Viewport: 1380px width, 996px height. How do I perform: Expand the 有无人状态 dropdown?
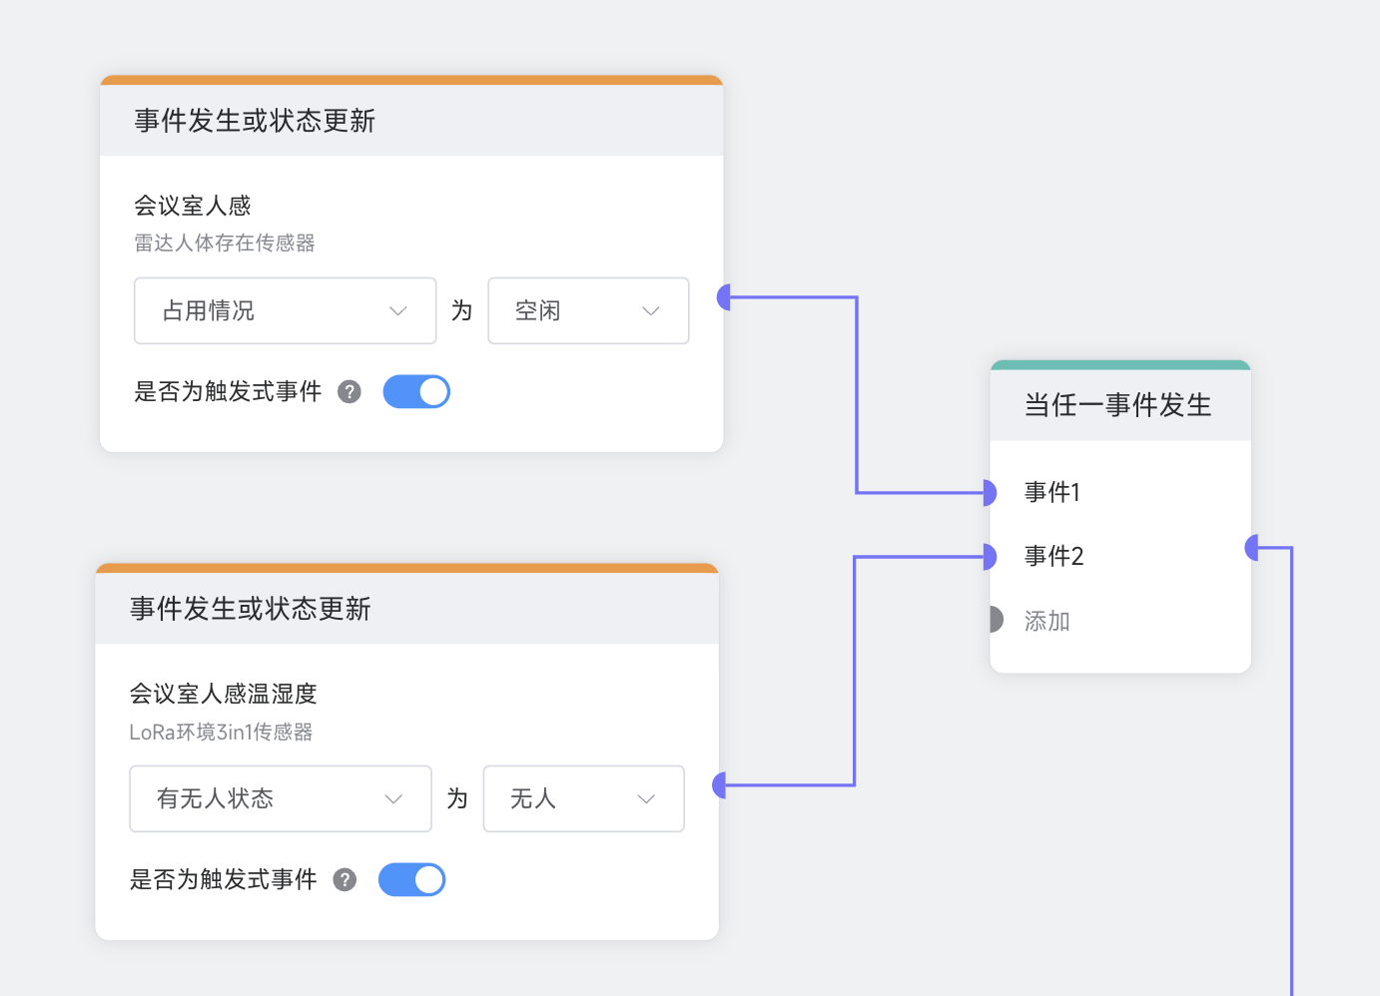(280, 798)
